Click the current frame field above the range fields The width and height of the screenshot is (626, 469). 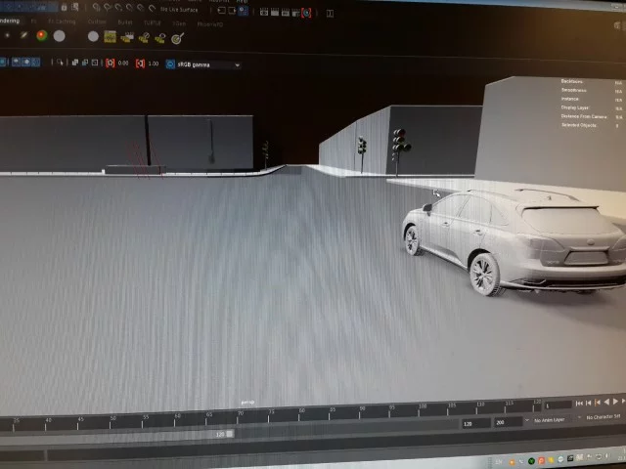559,405
